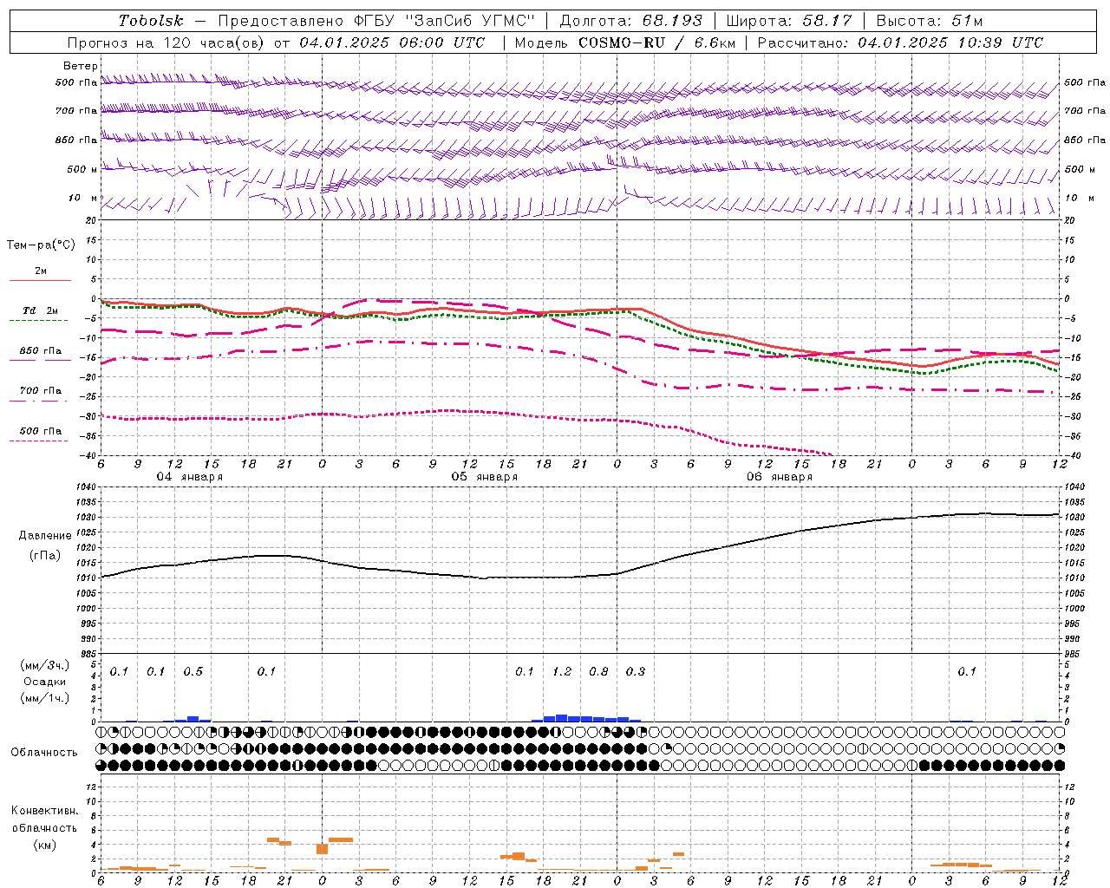
Task: Click the forecast start "04.01.2025 06:00 UTC"
Action: coord(392,42)
